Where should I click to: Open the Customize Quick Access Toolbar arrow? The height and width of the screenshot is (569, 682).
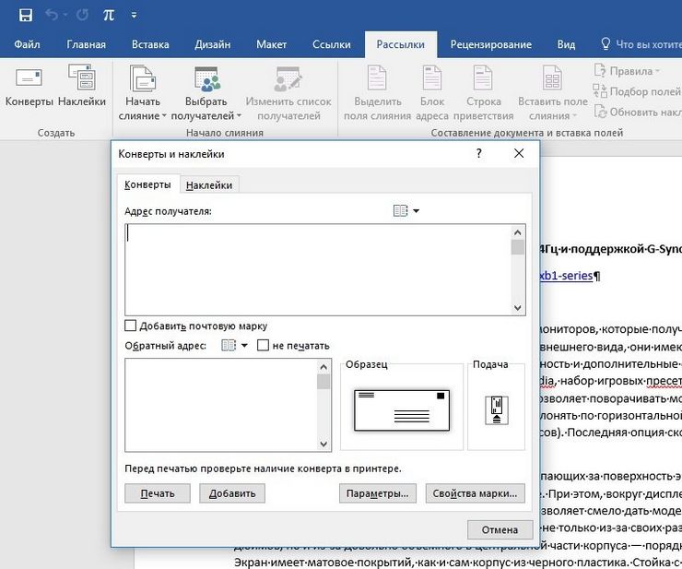coord(134,16)
